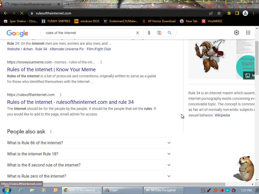Click vertical scrollbar thumb
The width and height of the screenshot is (259, 194).
click(257, 58)
